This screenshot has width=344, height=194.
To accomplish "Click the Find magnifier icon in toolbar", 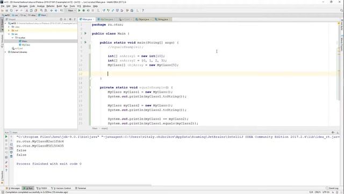I will pos(41,10).
